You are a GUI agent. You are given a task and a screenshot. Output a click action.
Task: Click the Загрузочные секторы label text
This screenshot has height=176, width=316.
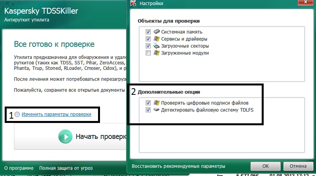185,46
